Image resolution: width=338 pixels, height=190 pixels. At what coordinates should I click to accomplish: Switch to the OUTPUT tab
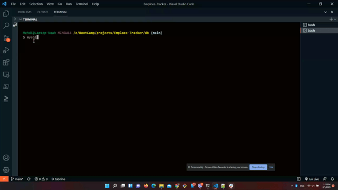(42, 12)
